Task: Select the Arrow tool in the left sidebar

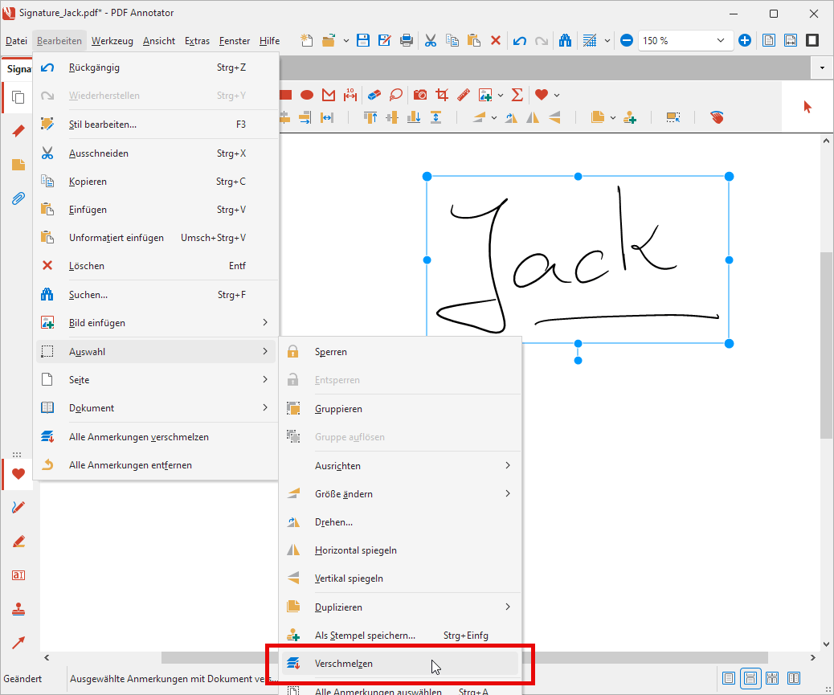Action: 18,642
